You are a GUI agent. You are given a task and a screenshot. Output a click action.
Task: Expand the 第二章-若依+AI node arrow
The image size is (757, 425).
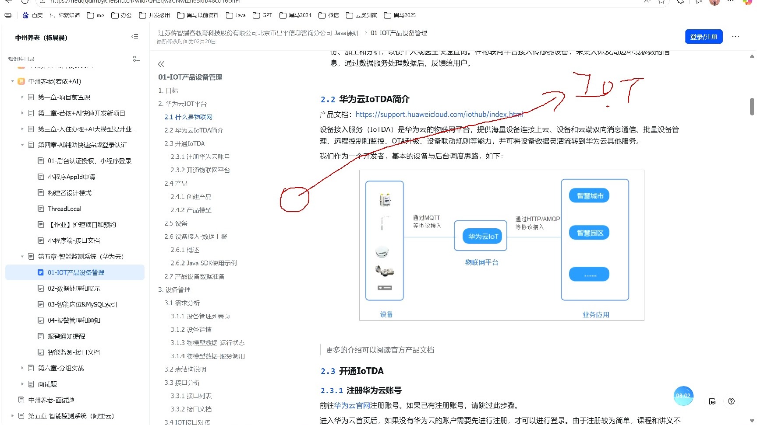(22, 113)
